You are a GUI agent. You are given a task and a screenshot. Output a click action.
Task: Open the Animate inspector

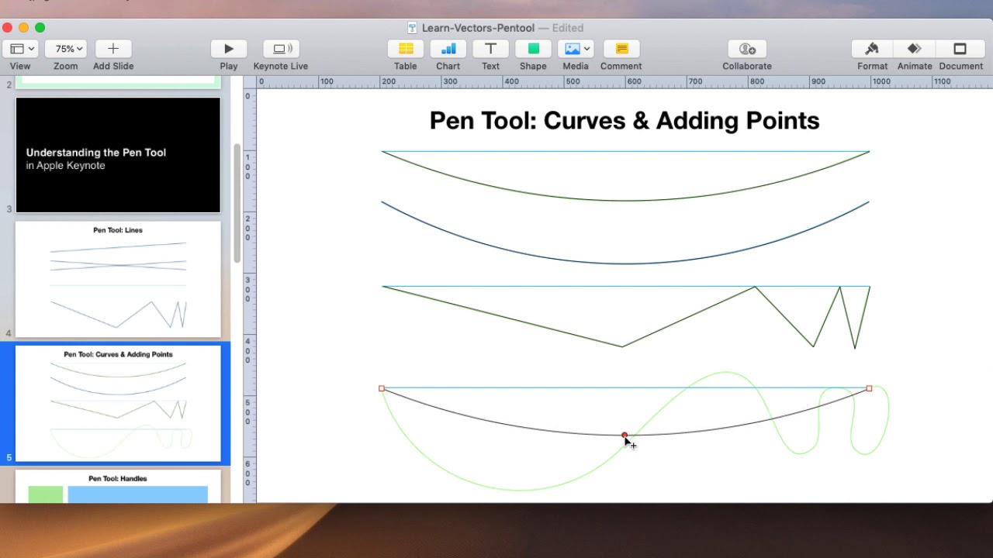click(915, 49)
